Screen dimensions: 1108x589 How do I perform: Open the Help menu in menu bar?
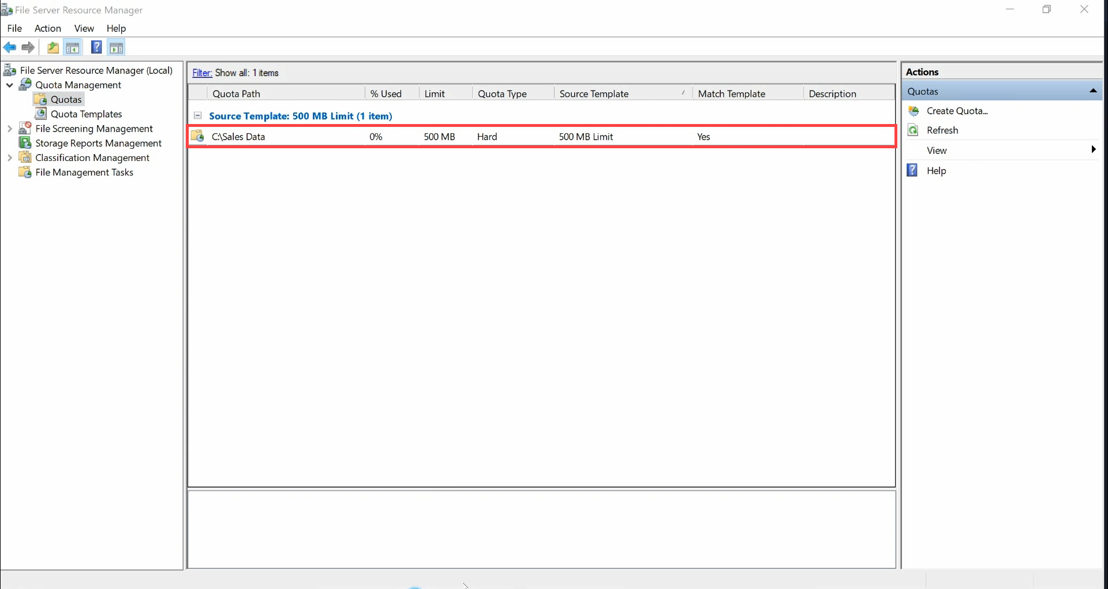(116, 28)
